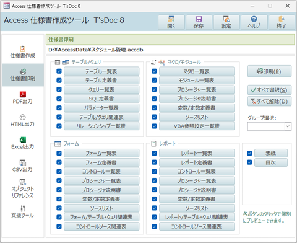Screen dimensions: 297x243
Task: Preview マクロ一覧表 button
Action: (197, 71)
